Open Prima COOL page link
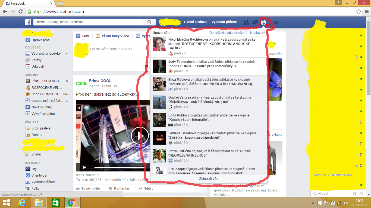Viewport: 371px width, 208px height. [x=100, y=81]
